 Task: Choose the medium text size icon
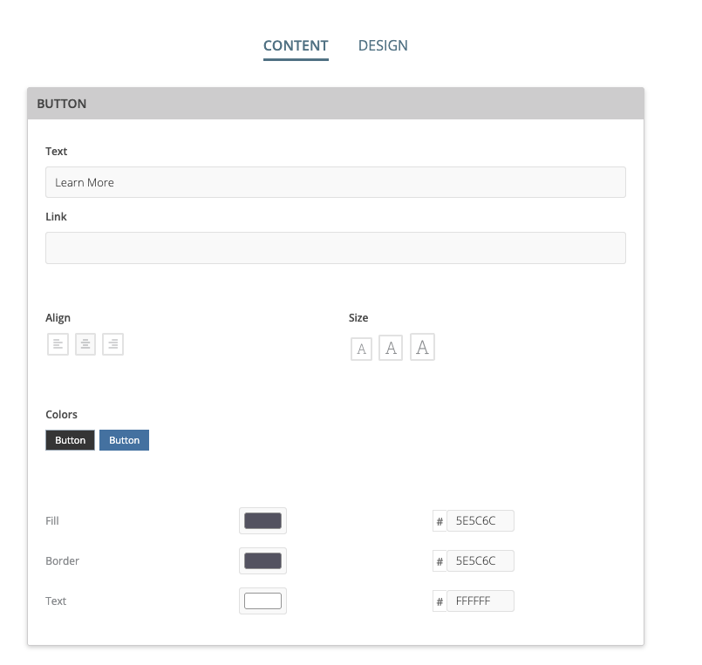[x=391, y=349]
